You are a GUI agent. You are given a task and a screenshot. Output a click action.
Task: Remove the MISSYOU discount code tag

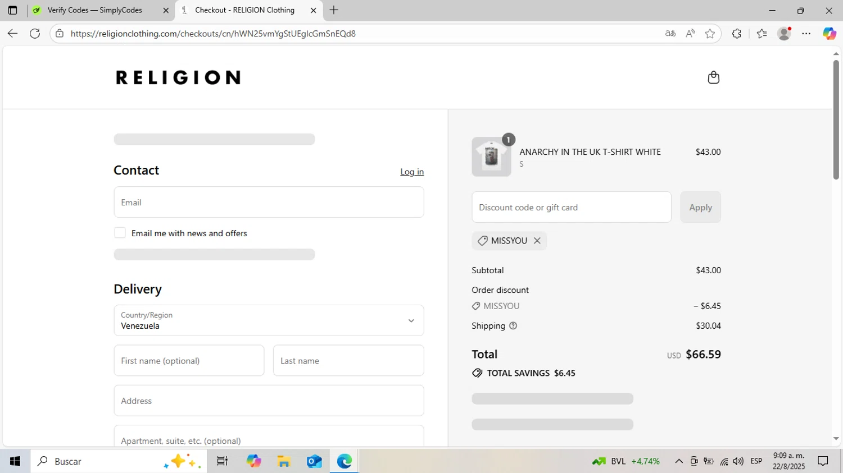point(537,241)
